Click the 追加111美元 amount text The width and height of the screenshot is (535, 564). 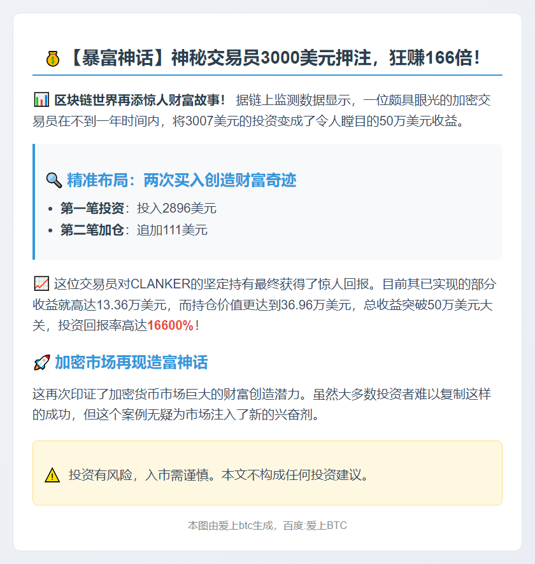172,230
